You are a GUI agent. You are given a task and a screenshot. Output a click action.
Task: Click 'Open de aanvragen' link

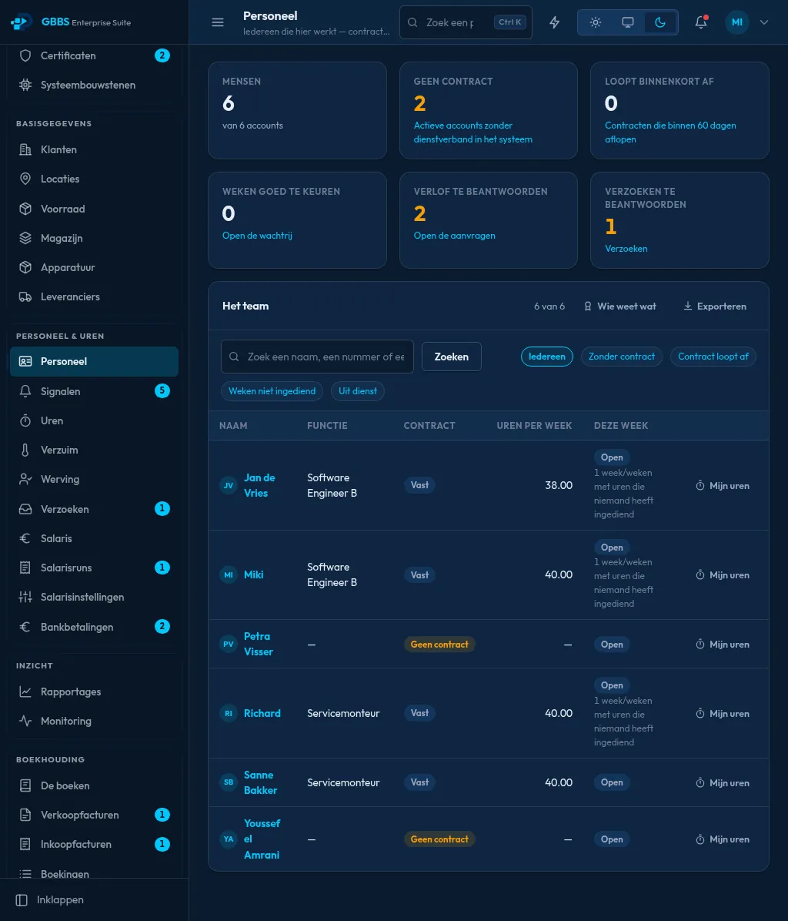pyautogui.click(x=454, y=236)
